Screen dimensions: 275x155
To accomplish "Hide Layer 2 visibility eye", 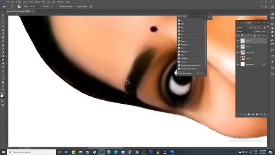I will 238,47.
